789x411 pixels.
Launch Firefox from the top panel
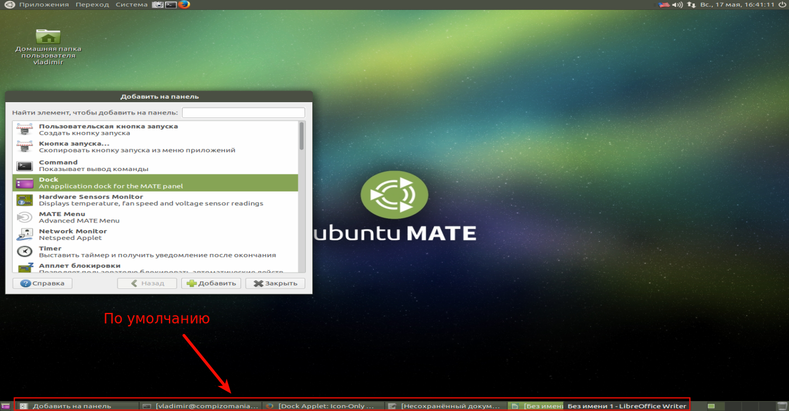click(x=184, y=5)
